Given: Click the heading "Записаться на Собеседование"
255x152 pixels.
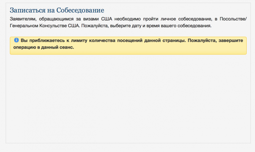Looking at the screenshot, I should pyautogui.click(x=57, y=10).
